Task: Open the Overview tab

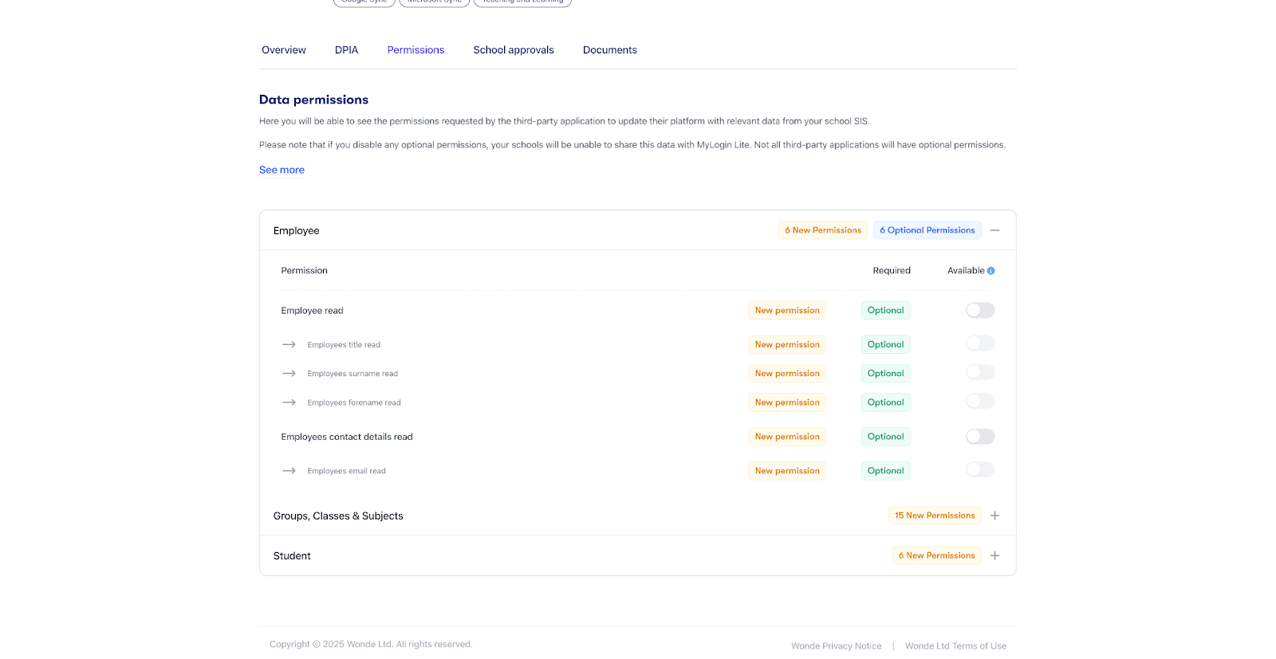Action: 283,50
